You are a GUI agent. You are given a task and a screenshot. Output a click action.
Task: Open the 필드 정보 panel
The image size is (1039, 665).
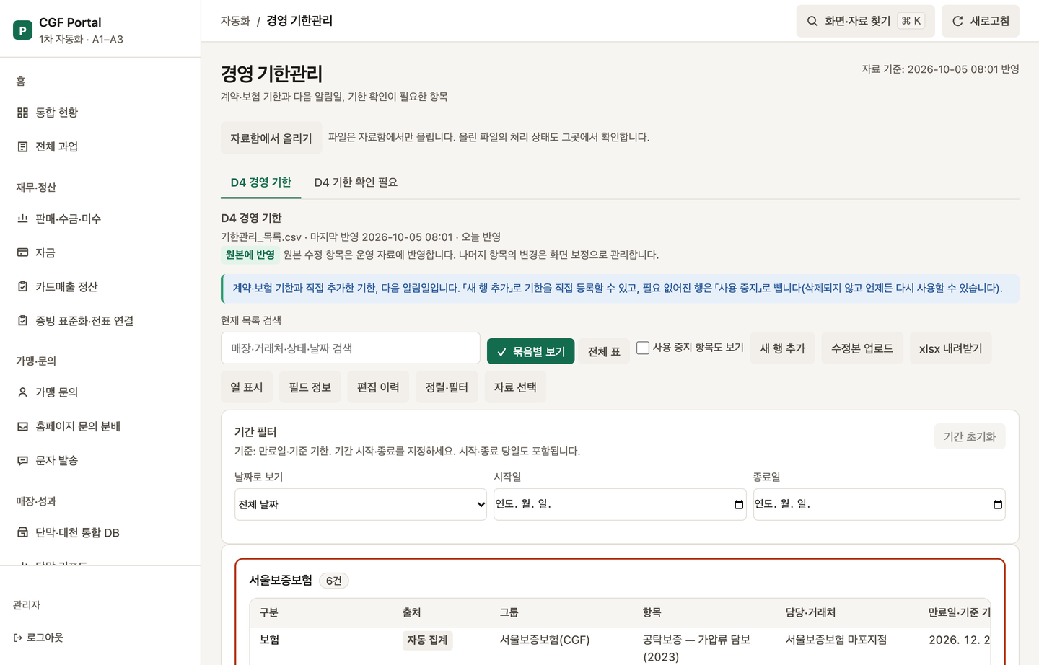tap(310, 387)
